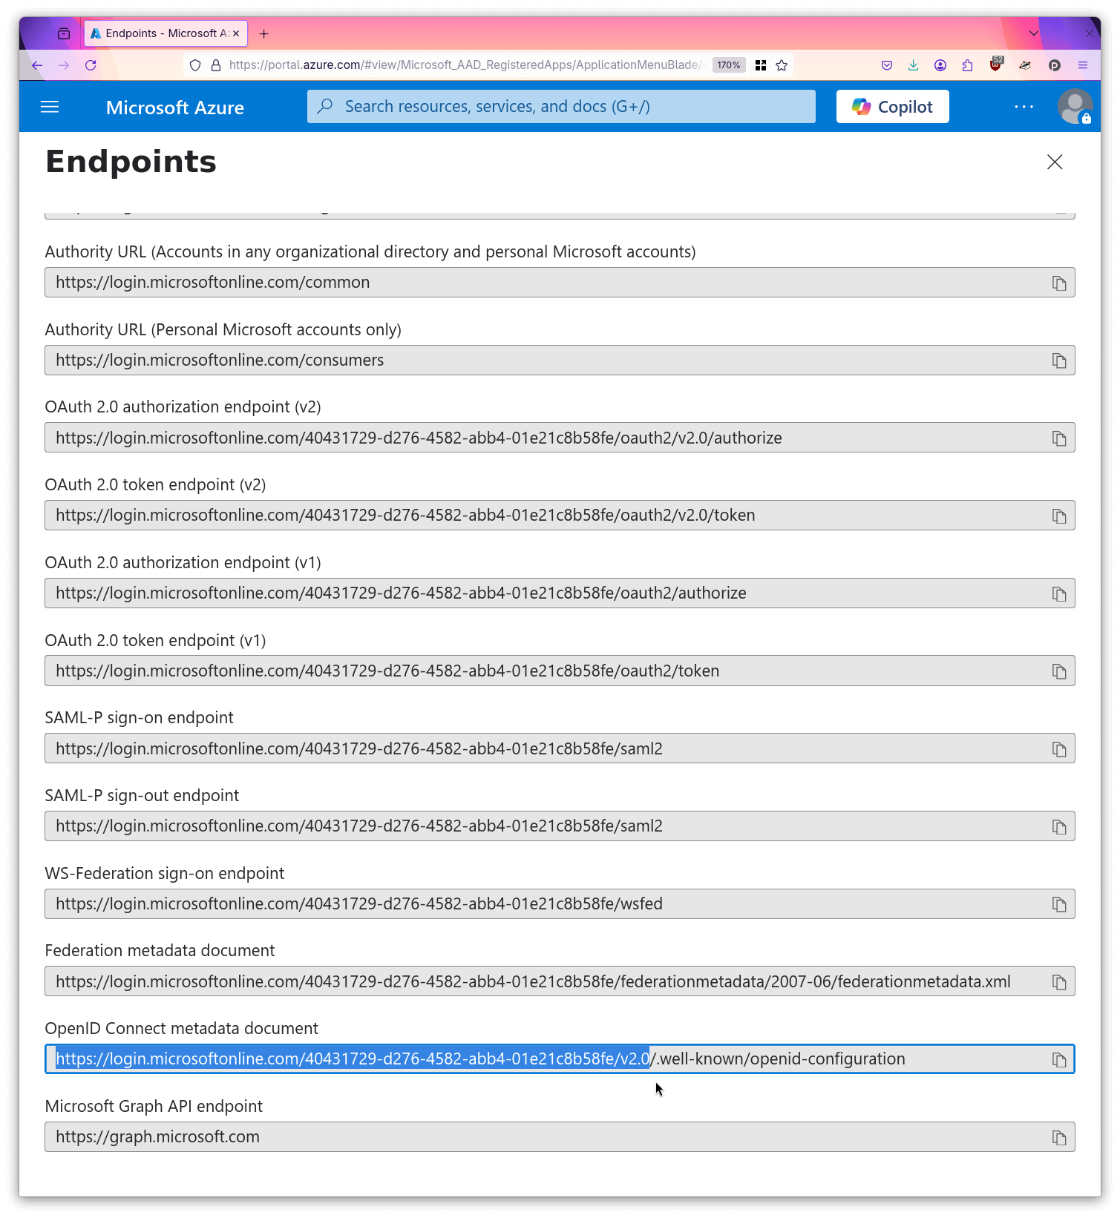Open the Pocket save panel
The height and width of the screenshot is (1218, 1120).
point(886,65)
